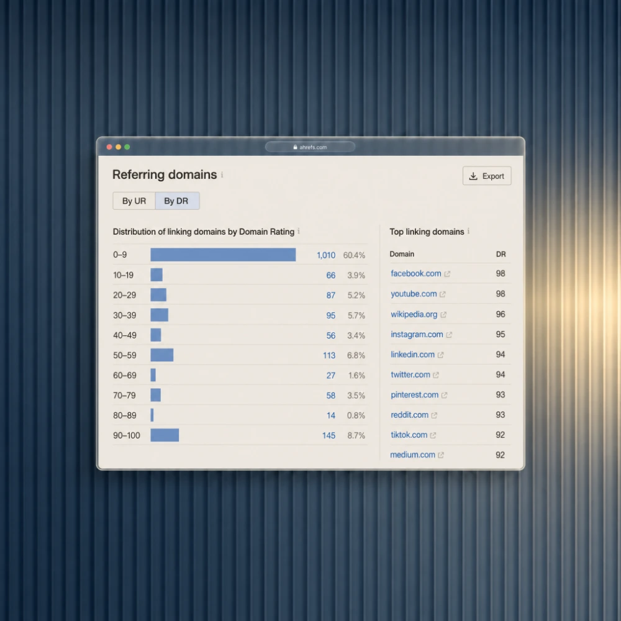Click the 60.4% percentage value

point(354,255)
